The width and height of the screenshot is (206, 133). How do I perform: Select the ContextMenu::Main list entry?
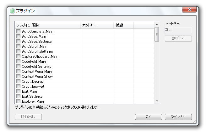tap(37, 71)
